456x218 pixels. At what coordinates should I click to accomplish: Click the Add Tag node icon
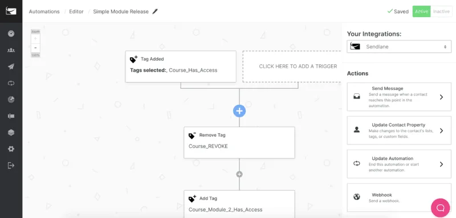click(x=192, y=199)
